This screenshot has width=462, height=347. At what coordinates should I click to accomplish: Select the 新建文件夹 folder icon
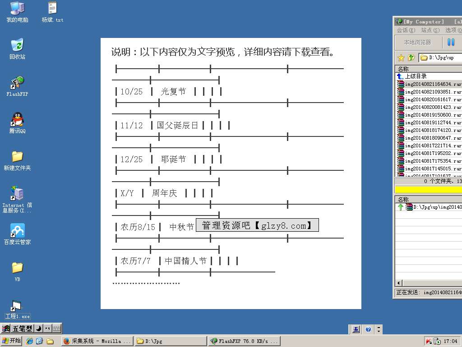coord(17,160)
